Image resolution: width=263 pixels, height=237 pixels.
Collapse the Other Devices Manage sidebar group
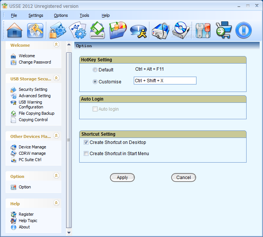point(56,135)
